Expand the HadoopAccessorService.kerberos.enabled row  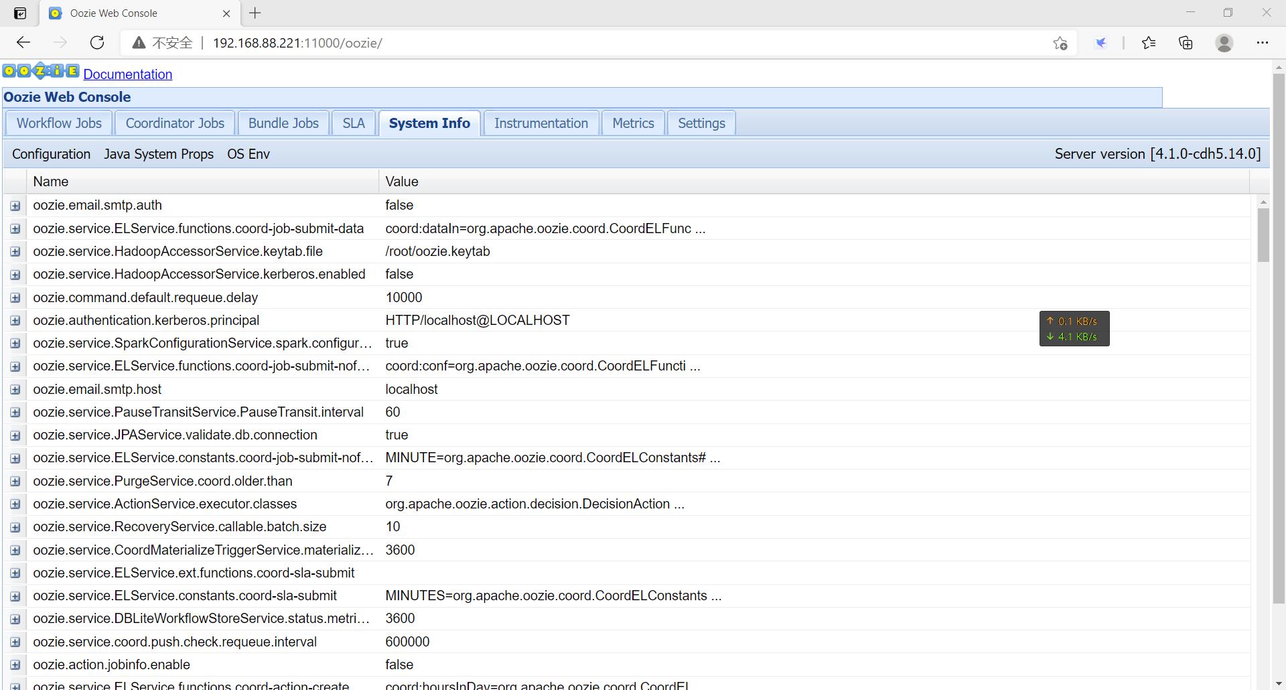tap(15, 275)
